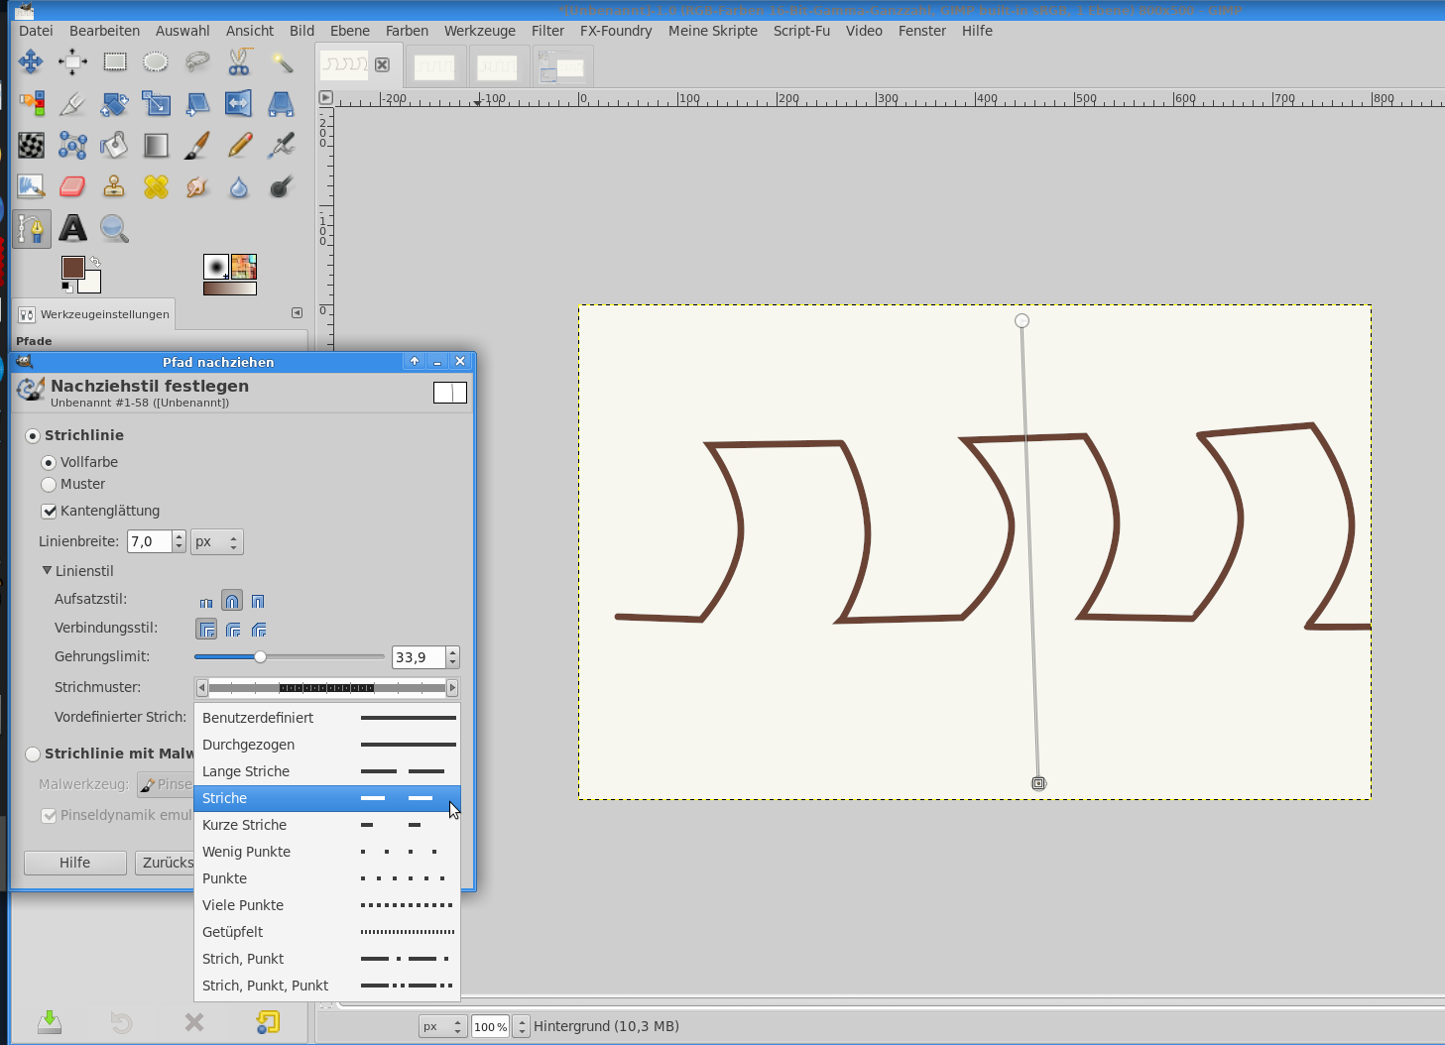Image resolution: width=1445 pixels, height=1045 pixels.
Task: Select the Pencil tool
Action: click(x=239, y=145)
